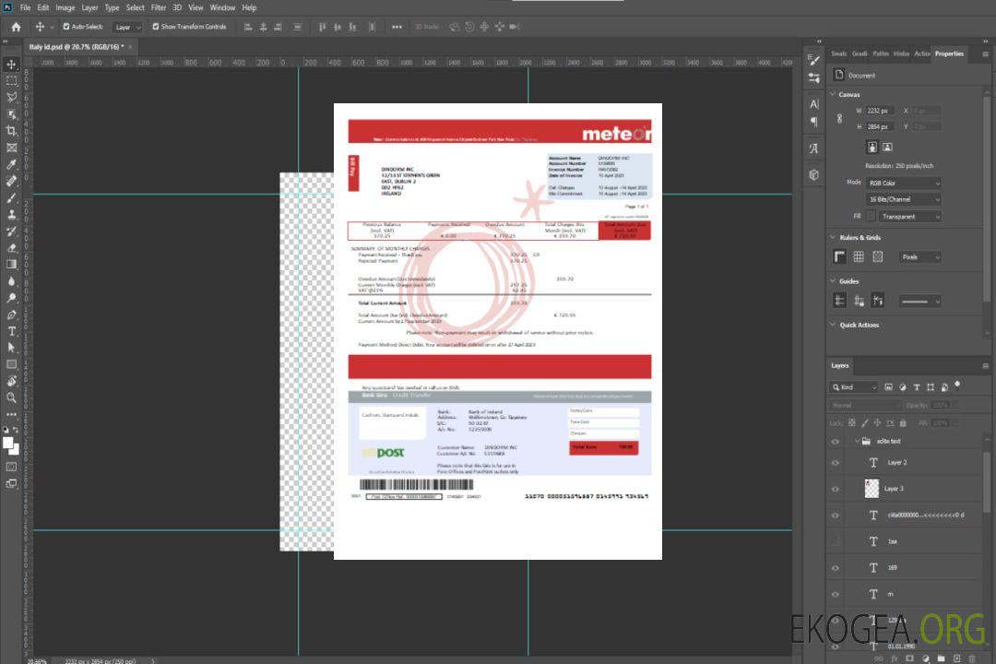
Task: Hide Layer 3 via eye icon
Action: coord(836,490)
